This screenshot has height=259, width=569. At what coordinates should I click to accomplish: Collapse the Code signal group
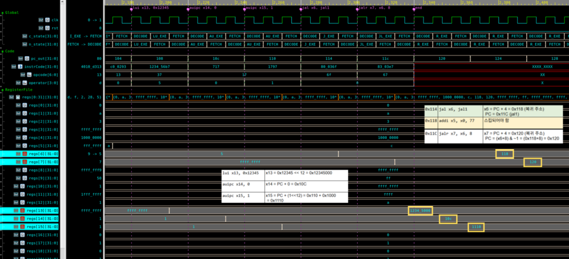click(x=3, y=51)
